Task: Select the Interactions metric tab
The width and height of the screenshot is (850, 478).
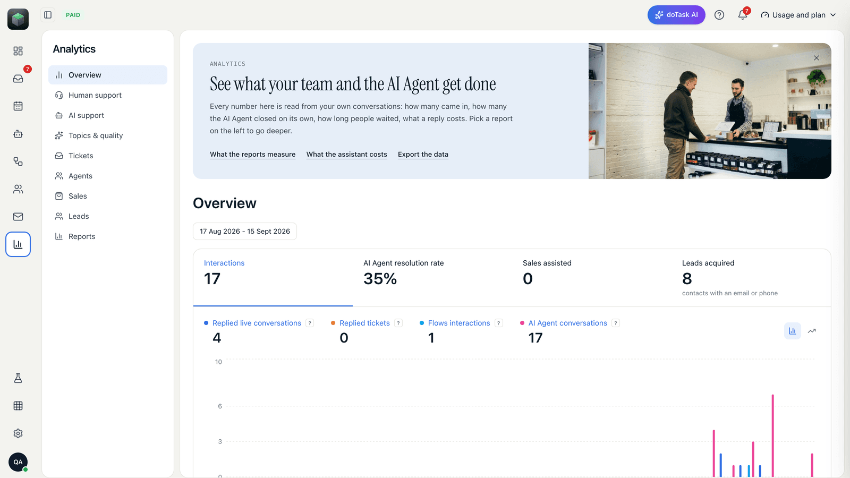Action: pyautogui.click(x=273, y=277)
